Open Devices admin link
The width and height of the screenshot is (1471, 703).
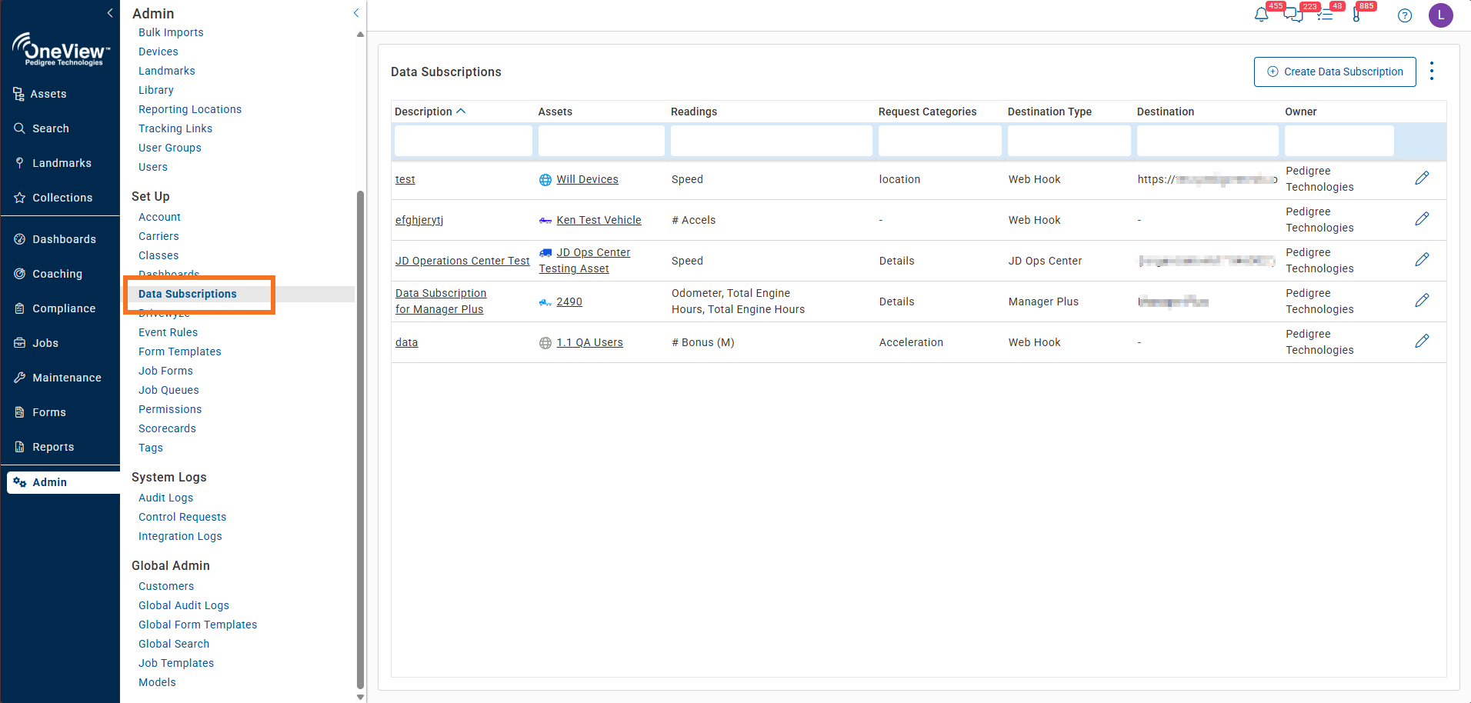pyautogui.click(x=158, y=52)
